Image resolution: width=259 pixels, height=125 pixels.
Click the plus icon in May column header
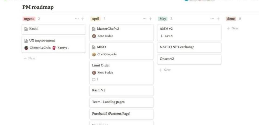coord(218,19)
